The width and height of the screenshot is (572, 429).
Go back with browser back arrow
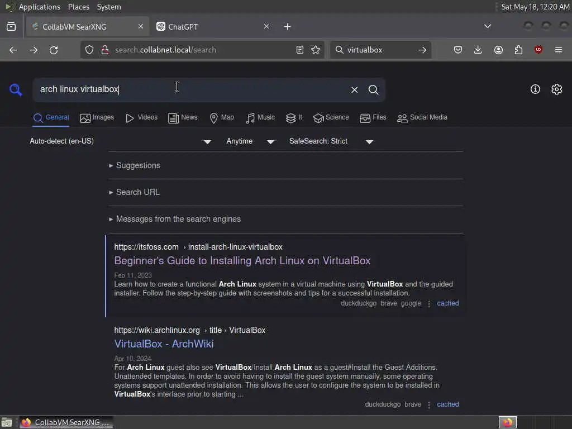[x=13, y=50]
